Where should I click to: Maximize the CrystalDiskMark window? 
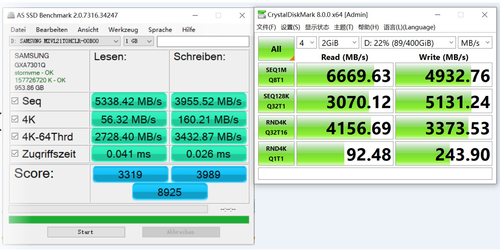pyautogui.click(x=461, y=15)
